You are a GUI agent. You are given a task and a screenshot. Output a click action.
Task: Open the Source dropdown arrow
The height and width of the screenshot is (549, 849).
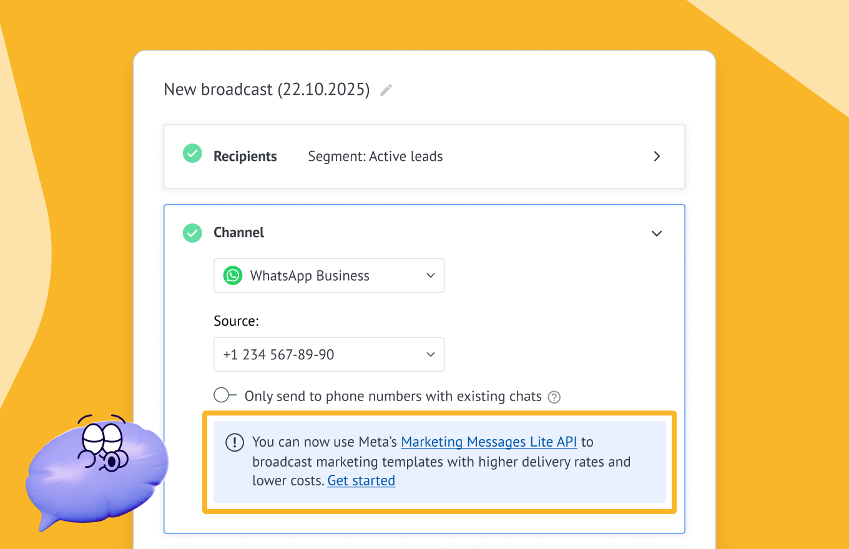[430, 354]
